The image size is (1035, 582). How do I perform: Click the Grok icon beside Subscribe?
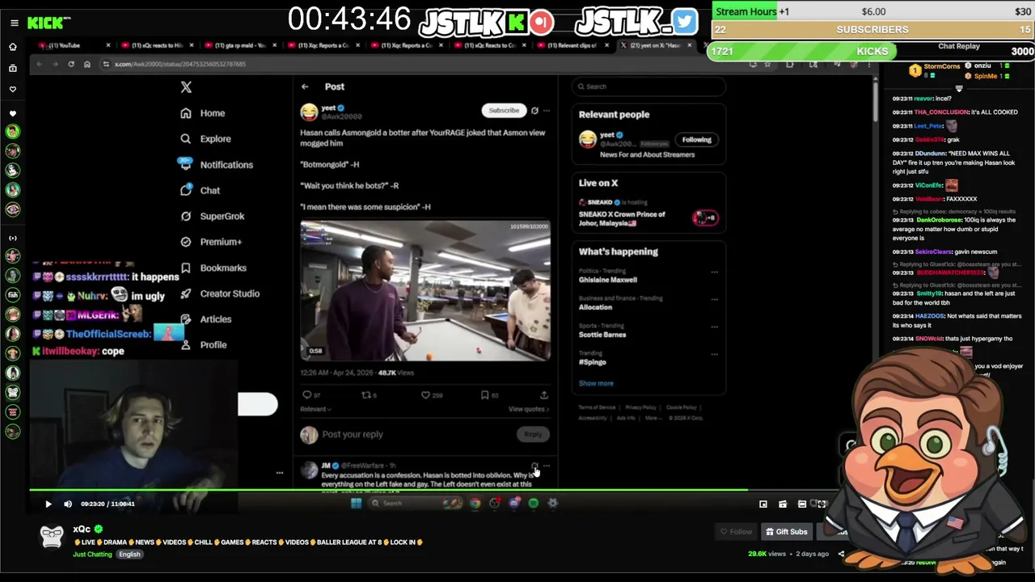pyautogui.click(x=534, y=111)
